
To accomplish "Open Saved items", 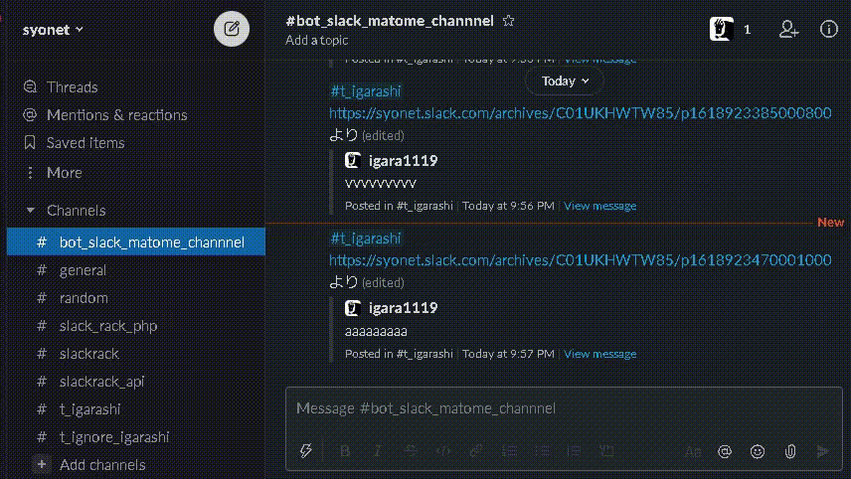I will (85, 143).
